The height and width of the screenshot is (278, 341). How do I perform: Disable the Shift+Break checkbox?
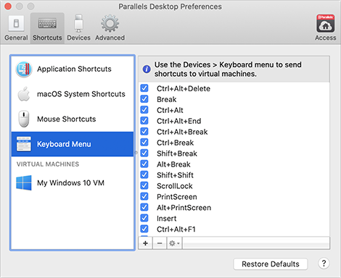[x=144, y=153]
